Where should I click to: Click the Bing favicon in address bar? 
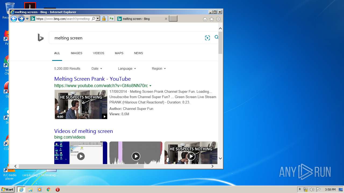pos(33,19)
